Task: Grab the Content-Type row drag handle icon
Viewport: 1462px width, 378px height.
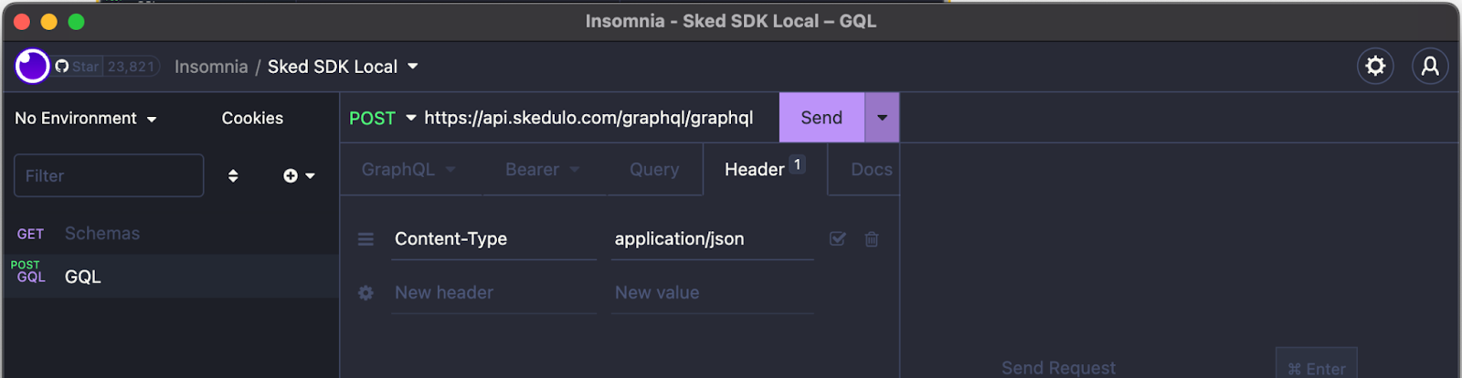Action: click(x=365, y=239)
